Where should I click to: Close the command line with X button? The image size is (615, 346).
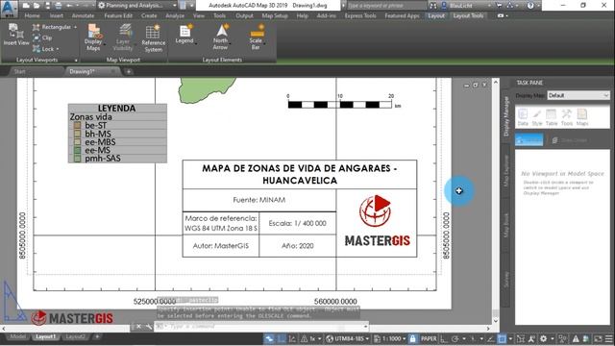pyautogui.click(x=138, y=327)
